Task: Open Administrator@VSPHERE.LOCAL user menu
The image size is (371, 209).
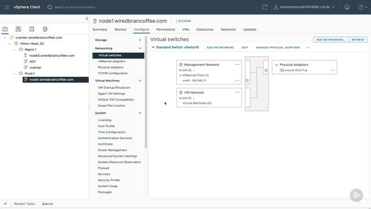Action: point(304,7)
